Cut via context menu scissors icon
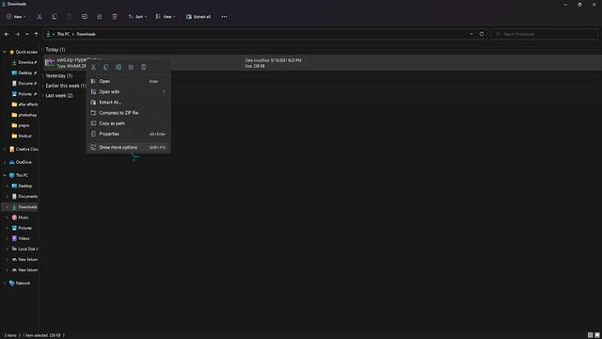Screen dimensions: 602x339 (x=93, y=67)
